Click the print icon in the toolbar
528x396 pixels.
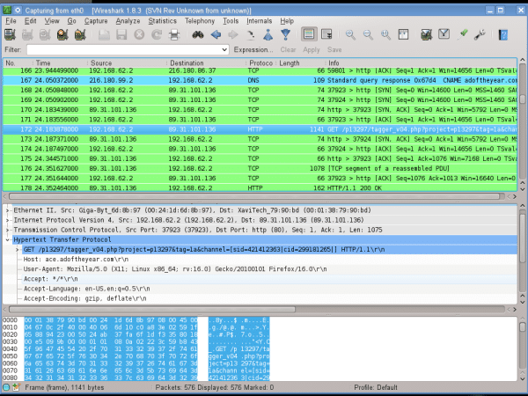[174, 34]
